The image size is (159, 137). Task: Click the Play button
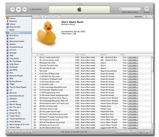[x=18, y=9]
